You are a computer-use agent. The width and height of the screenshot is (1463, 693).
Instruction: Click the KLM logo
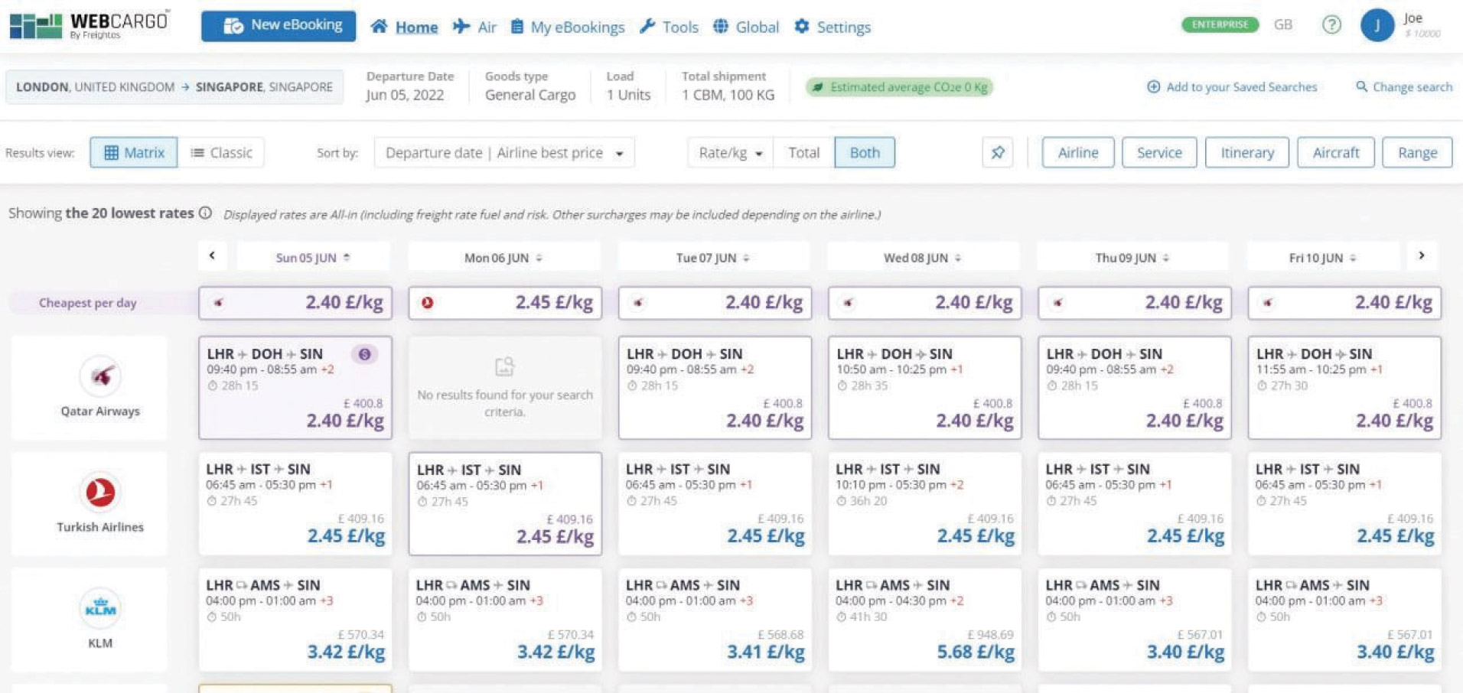(x=100, y=608)
